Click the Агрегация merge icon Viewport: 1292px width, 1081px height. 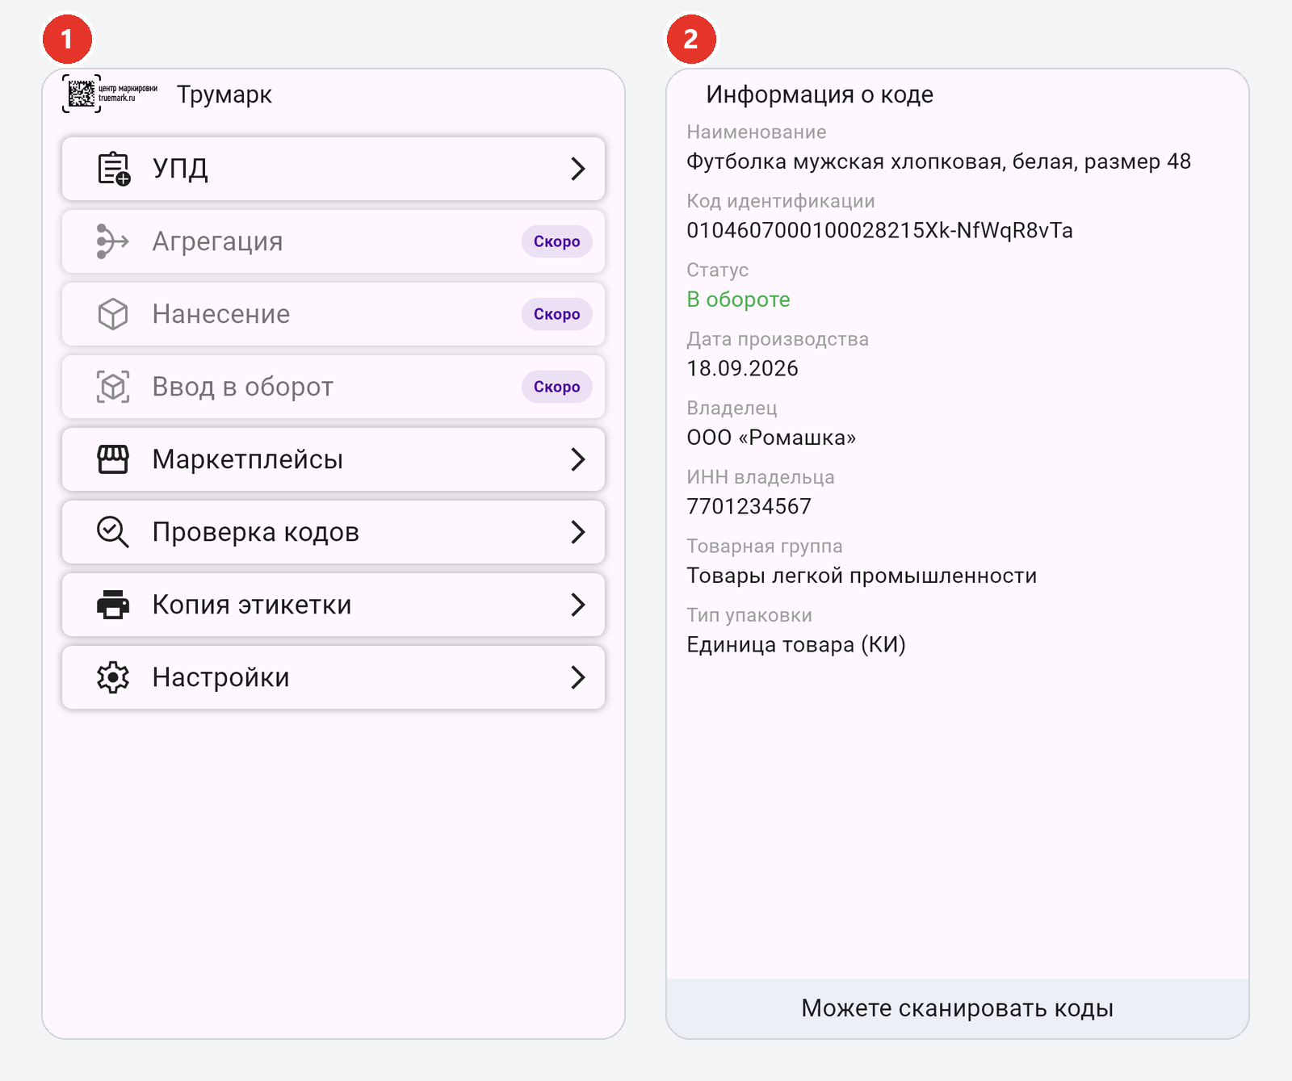tap(113, 241)
